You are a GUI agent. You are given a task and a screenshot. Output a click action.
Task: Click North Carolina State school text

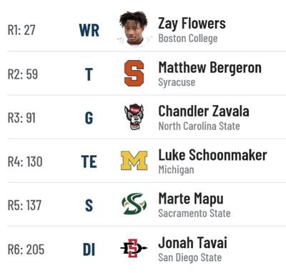[x=199, y=126]
